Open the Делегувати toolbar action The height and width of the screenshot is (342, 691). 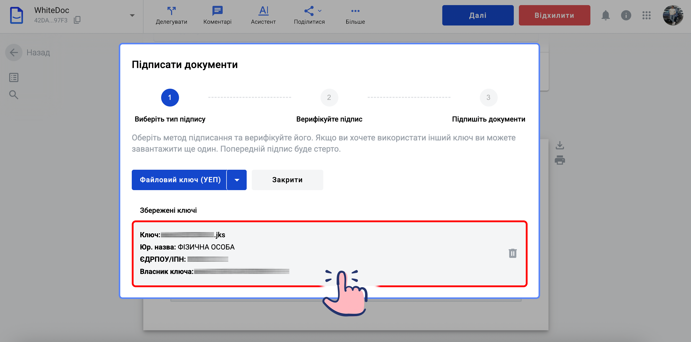171,15
